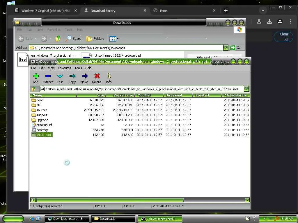The width and height of the screenshot is (298, 223).
Task: Launch Internet Explorer from quick launch
Action: [x=32, y=219]
